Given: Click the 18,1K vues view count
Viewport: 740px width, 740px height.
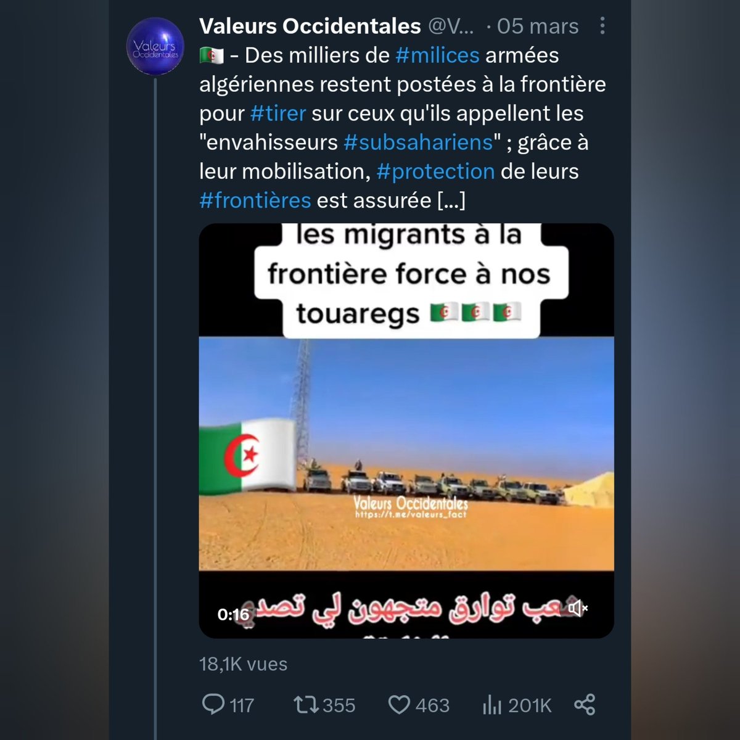Looking at the screenshot, I should point(244,664).
